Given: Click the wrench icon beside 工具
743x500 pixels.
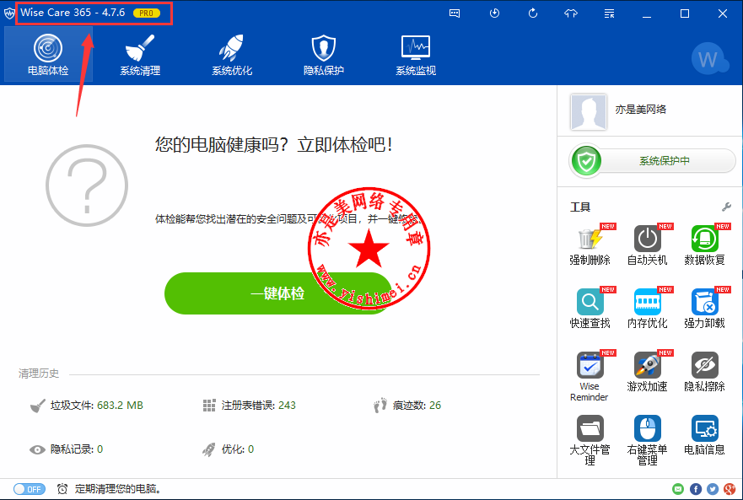Looking at the screenshot, I should pyautogui.click(x=726, y=207).
